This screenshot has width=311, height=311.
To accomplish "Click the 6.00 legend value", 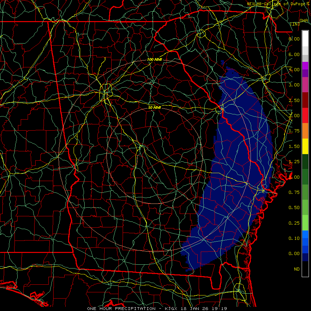I will pyautogui.click(x=294, y=54).
